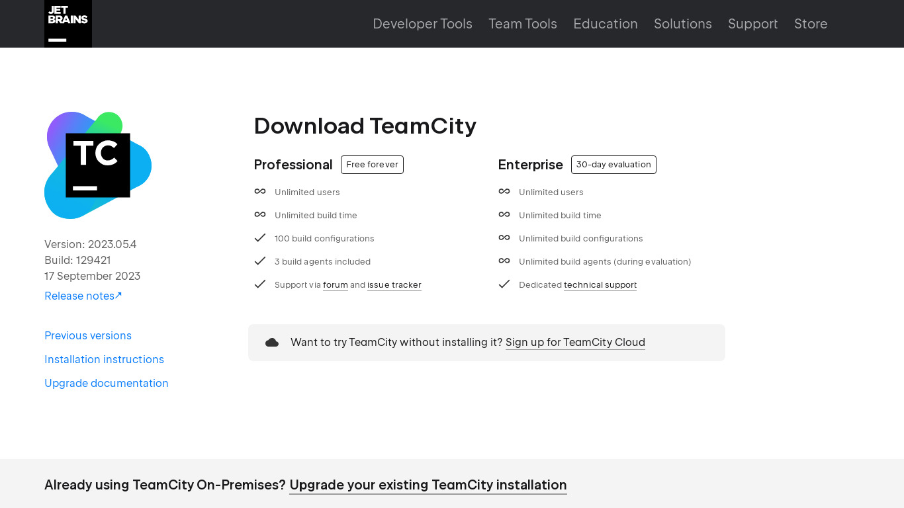Click checkmark beside 100 build configurations
Image resolution: width=904 pixels, height=508 pixels.
260,237
